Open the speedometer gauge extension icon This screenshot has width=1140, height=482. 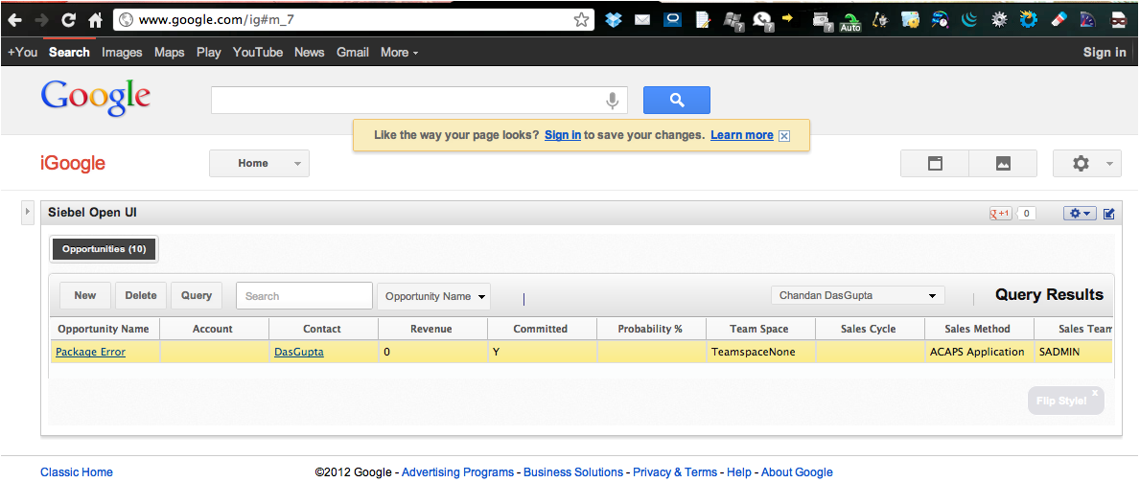click(1088, 20)
